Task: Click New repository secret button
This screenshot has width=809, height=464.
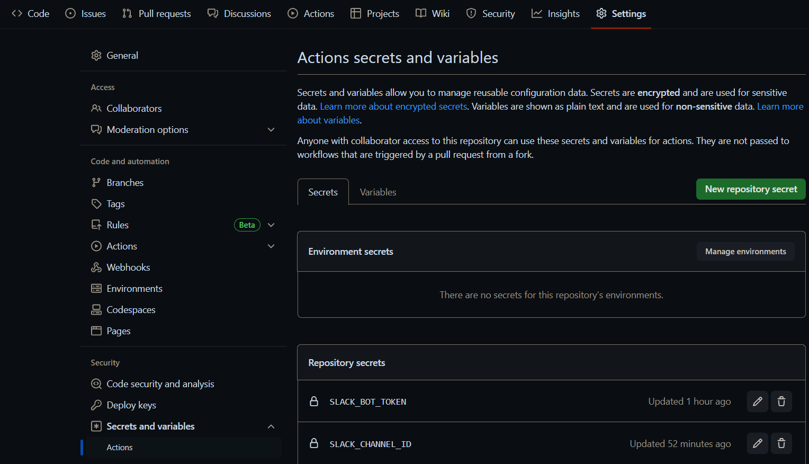Action: [750, 189]
